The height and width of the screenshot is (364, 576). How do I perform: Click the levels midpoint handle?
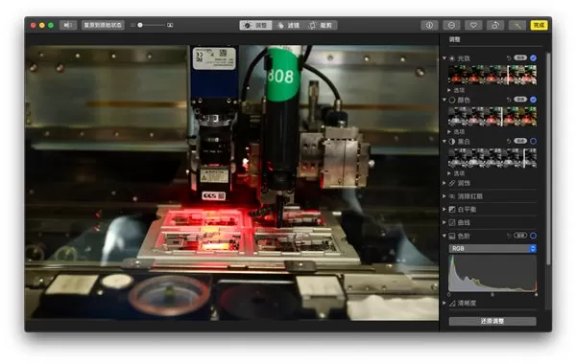pyautogui.click(x=492, y=294)
